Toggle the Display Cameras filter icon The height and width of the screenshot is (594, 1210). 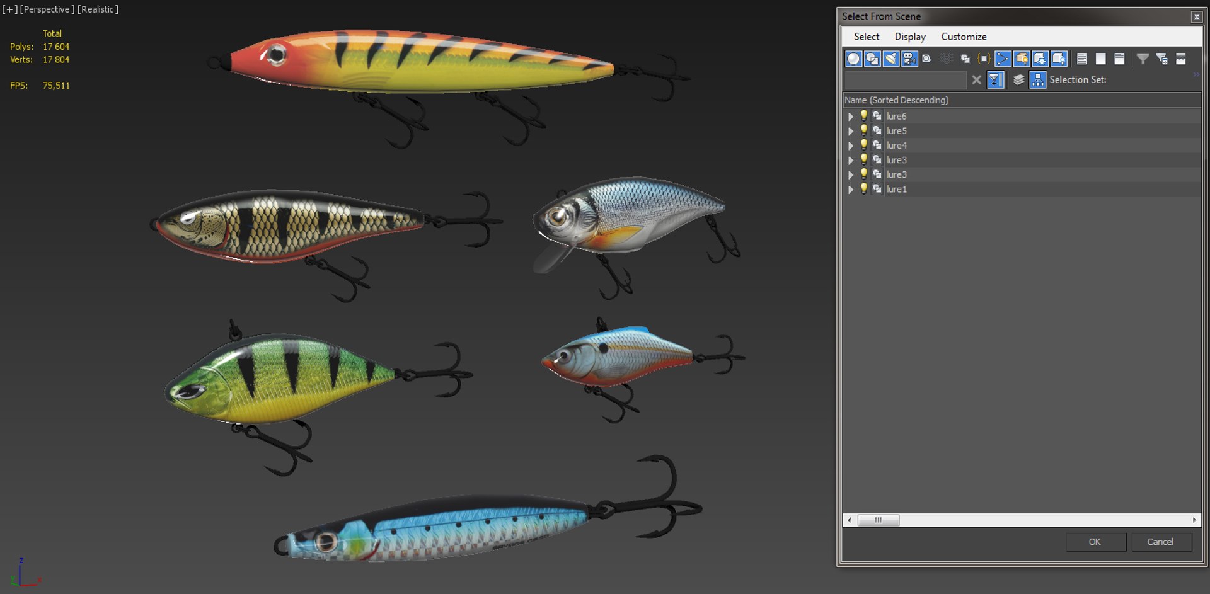(909, 59)
